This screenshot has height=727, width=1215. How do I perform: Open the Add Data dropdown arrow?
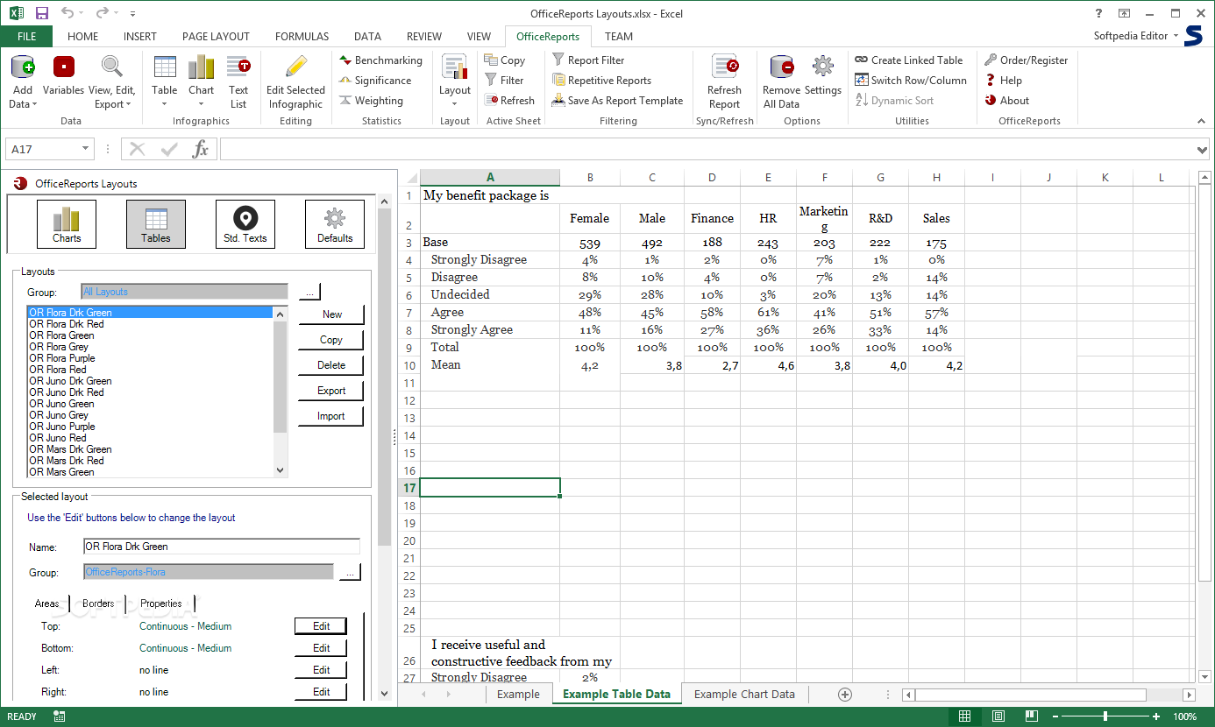pyautogui.click(x=34, y=105)
